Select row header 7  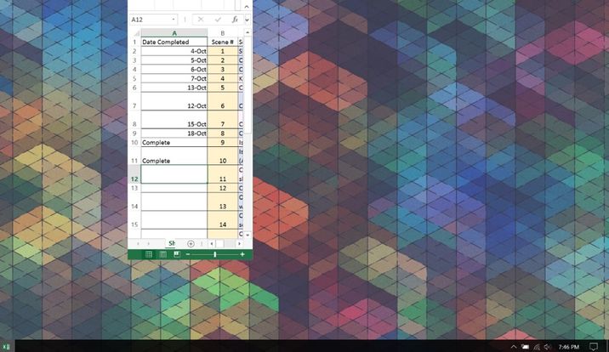[134, 101]
